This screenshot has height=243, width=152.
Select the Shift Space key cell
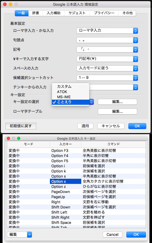[66, 222]
